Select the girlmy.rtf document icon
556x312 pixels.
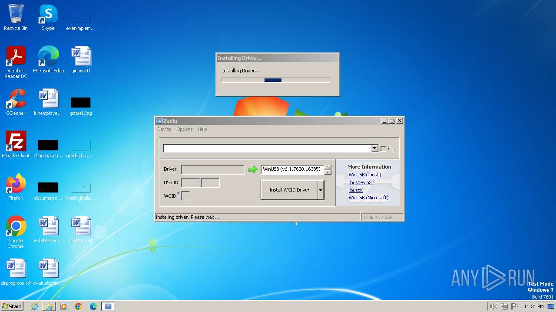click(81, 60)
